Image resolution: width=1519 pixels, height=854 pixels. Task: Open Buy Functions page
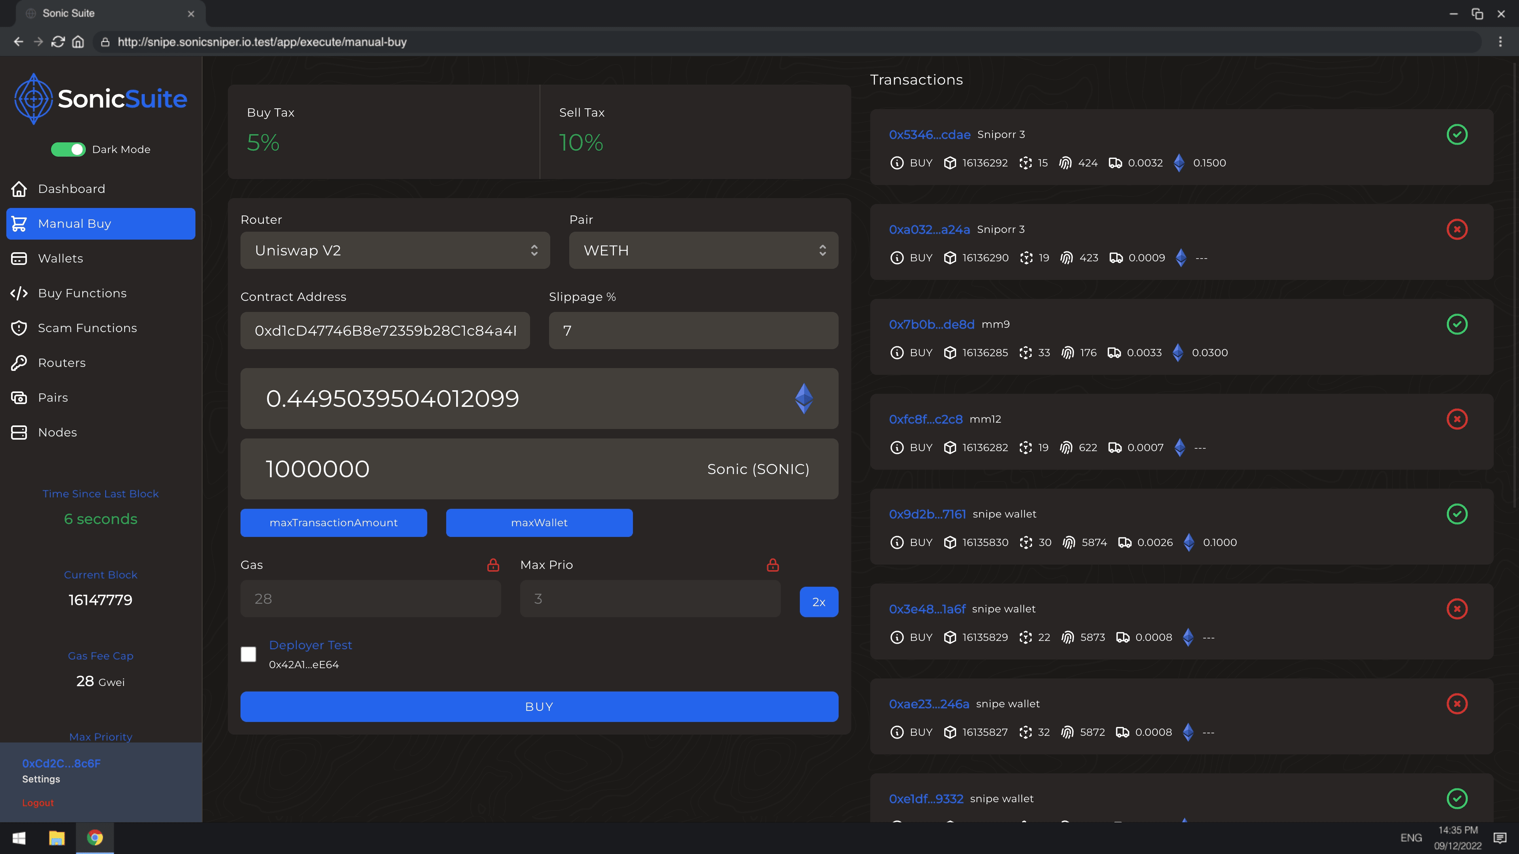pos(100,293)
